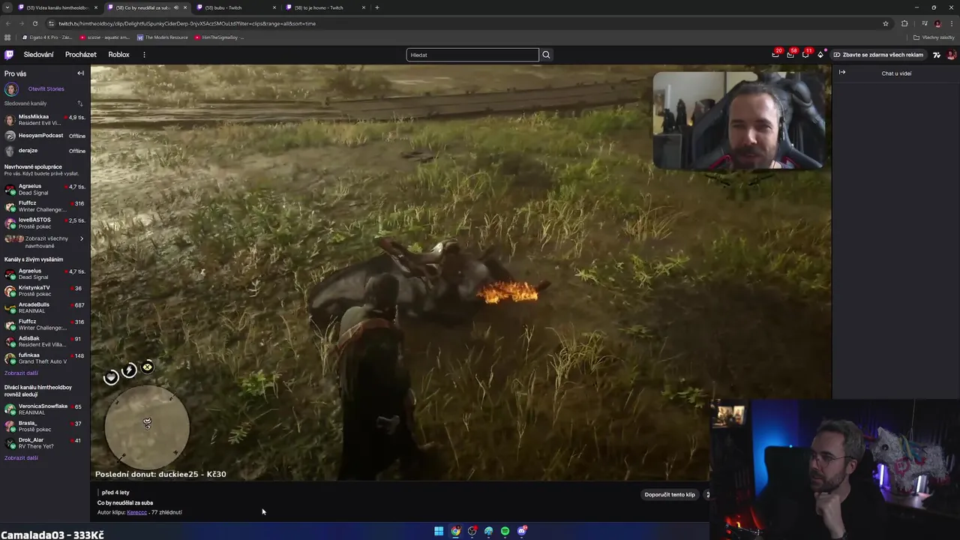Collapse the Chat u videí panel

point(842,73)
